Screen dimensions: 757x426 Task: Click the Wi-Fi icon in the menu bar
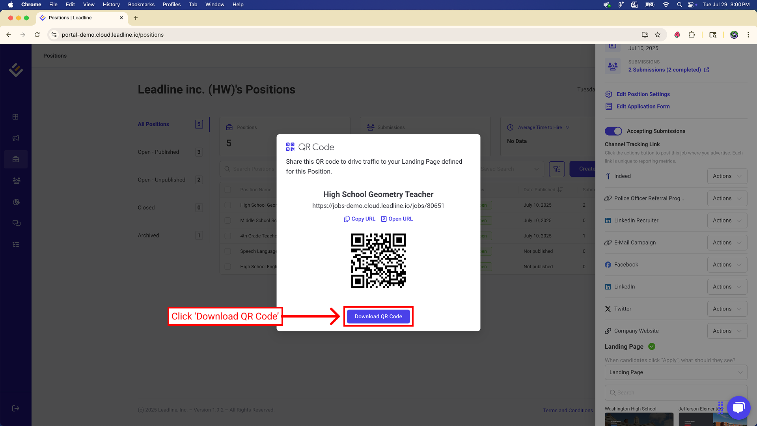coord(666,5)
